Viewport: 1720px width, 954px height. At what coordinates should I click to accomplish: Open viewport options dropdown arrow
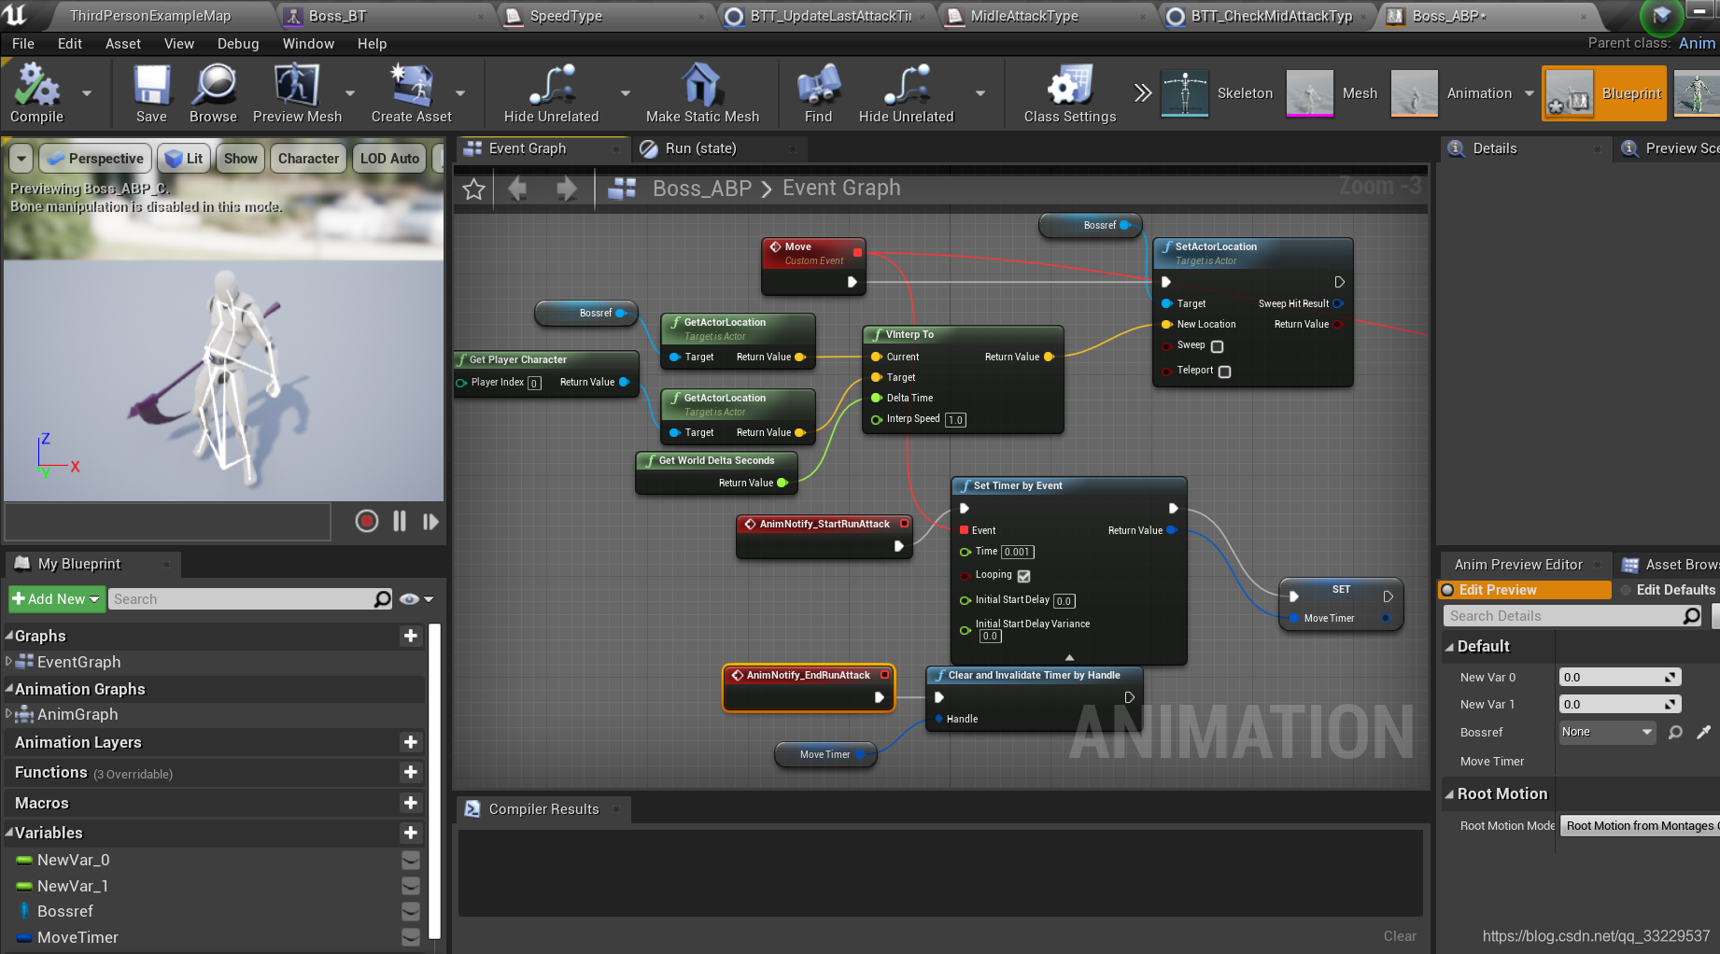pyautogui.click(x=21, y=159)
